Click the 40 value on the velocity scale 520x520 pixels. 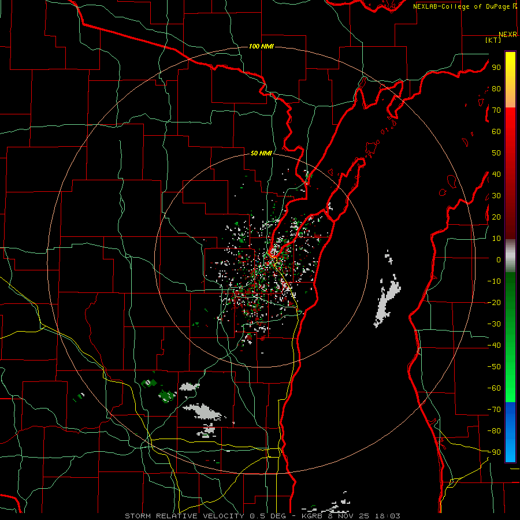click(x=496, y=174)
